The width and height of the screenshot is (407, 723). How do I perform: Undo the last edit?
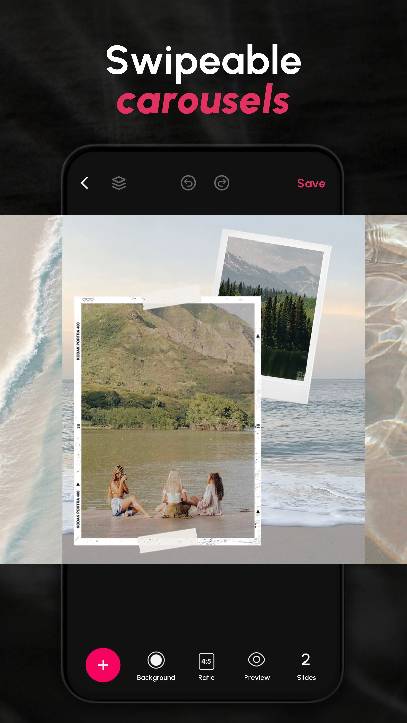[188, 183]
